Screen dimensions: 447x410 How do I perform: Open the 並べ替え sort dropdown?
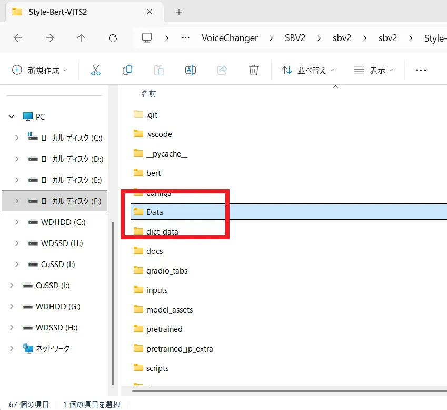coord(308,70)
